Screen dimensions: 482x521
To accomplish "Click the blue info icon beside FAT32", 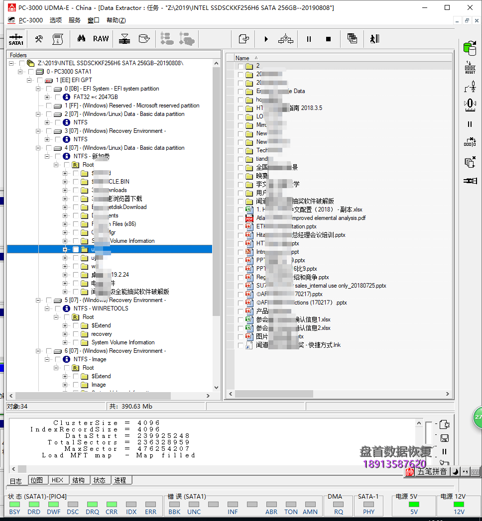I will coord(67,97).
